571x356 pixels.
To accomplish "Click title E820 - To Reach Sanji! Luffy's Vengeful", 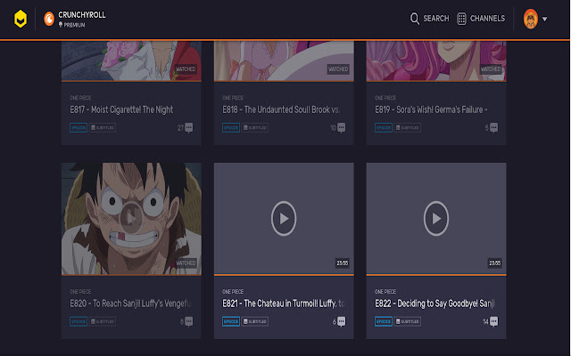I will point(130,303).
